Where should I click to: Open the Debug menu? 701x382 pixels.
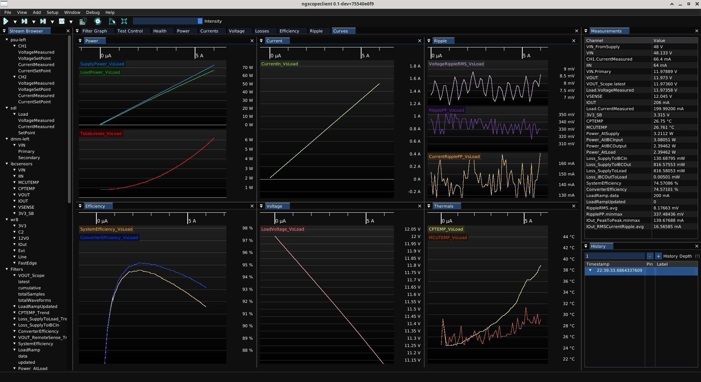pos(93,12)
